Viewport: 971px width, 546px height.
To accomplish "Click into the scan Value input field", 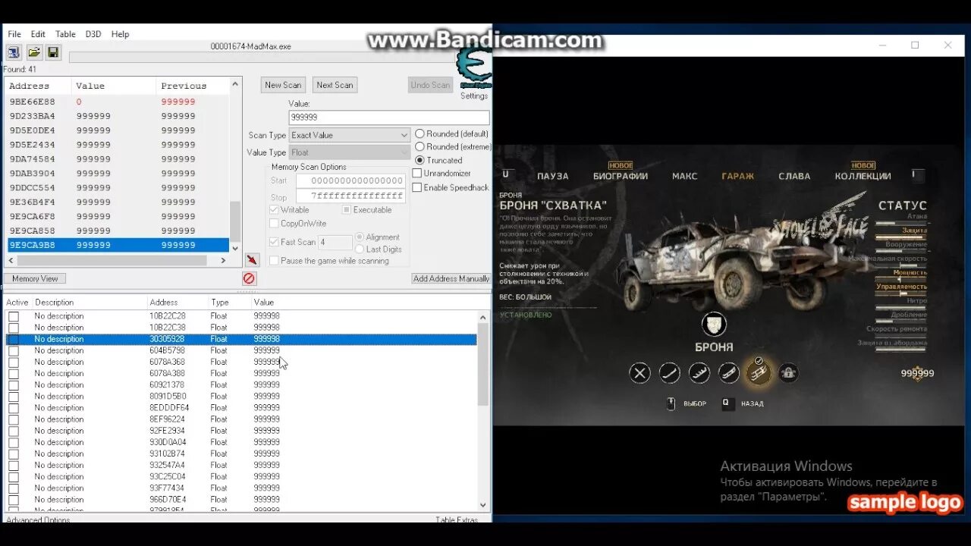I will [389, 118].
